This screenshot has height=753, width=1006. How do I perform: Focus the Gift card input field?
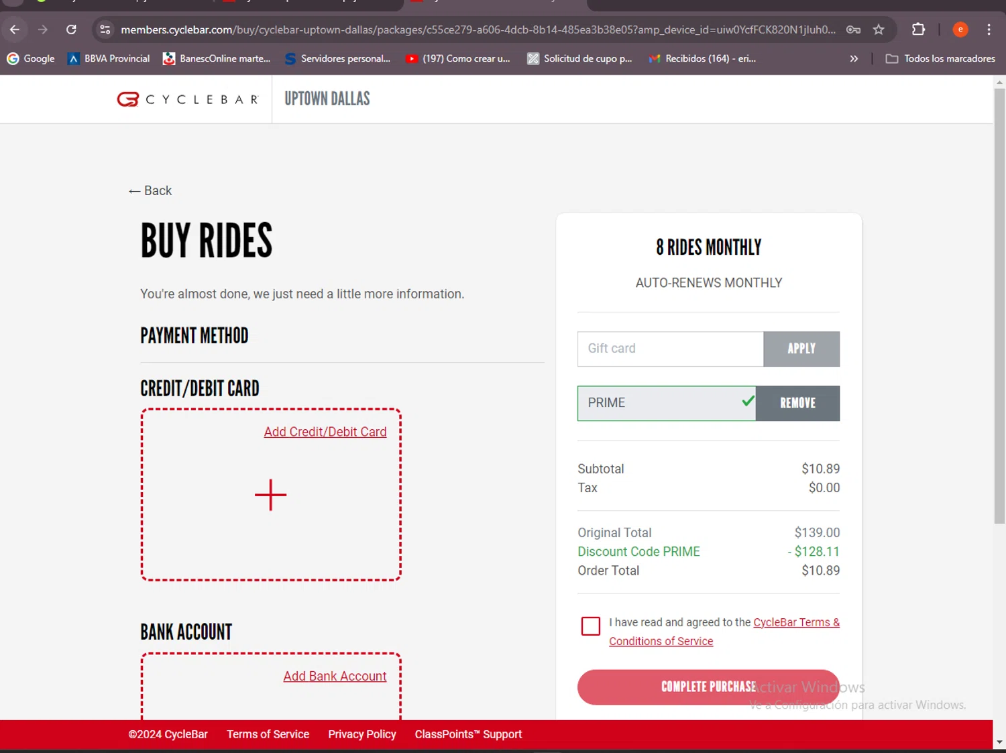(670, 349)
